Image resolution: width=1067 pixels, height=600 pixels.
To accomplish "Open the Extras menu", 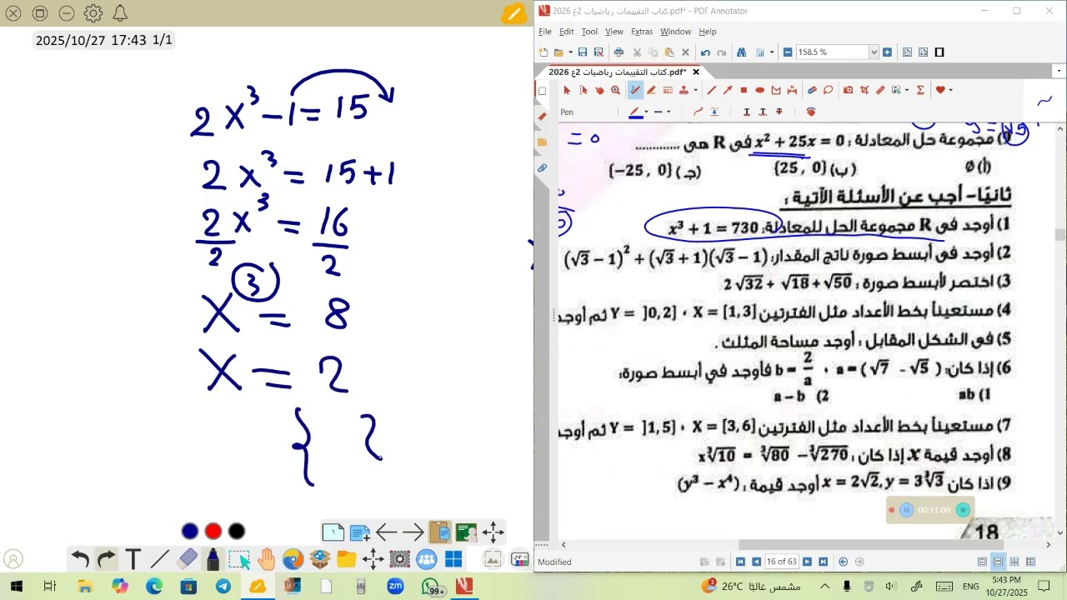I will (x=642, y=32).
